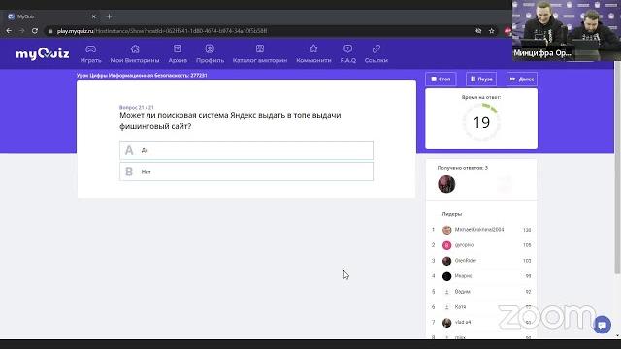Click quiz title Урок Цифры Информационная безопасность
The height and width of the screenshot is (349, 621).
point(142,76)
